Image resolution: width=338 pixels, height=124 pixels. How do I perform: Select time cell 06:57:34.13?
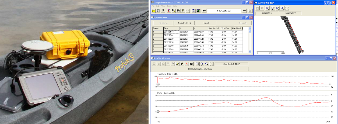tap(171, 32)
